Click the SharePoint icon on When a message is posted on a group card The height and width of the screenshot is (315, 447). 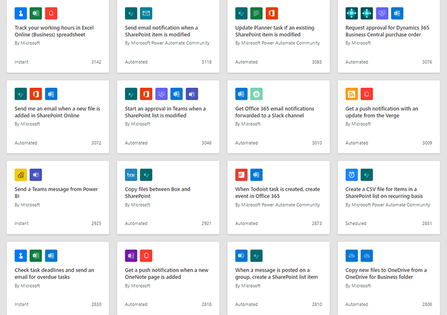[257, 256]
